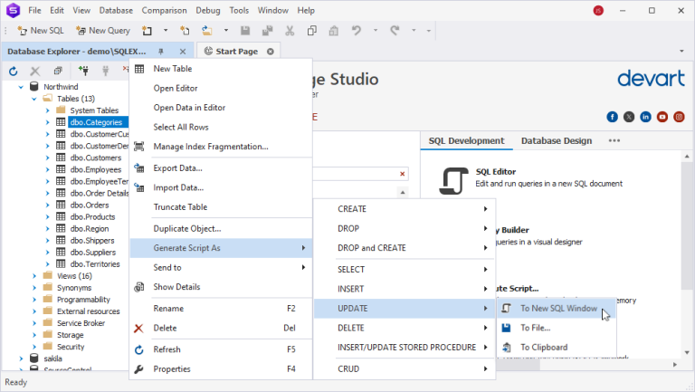
Task: Open Devart YouTube icon
Action: (x=662, y=117)
